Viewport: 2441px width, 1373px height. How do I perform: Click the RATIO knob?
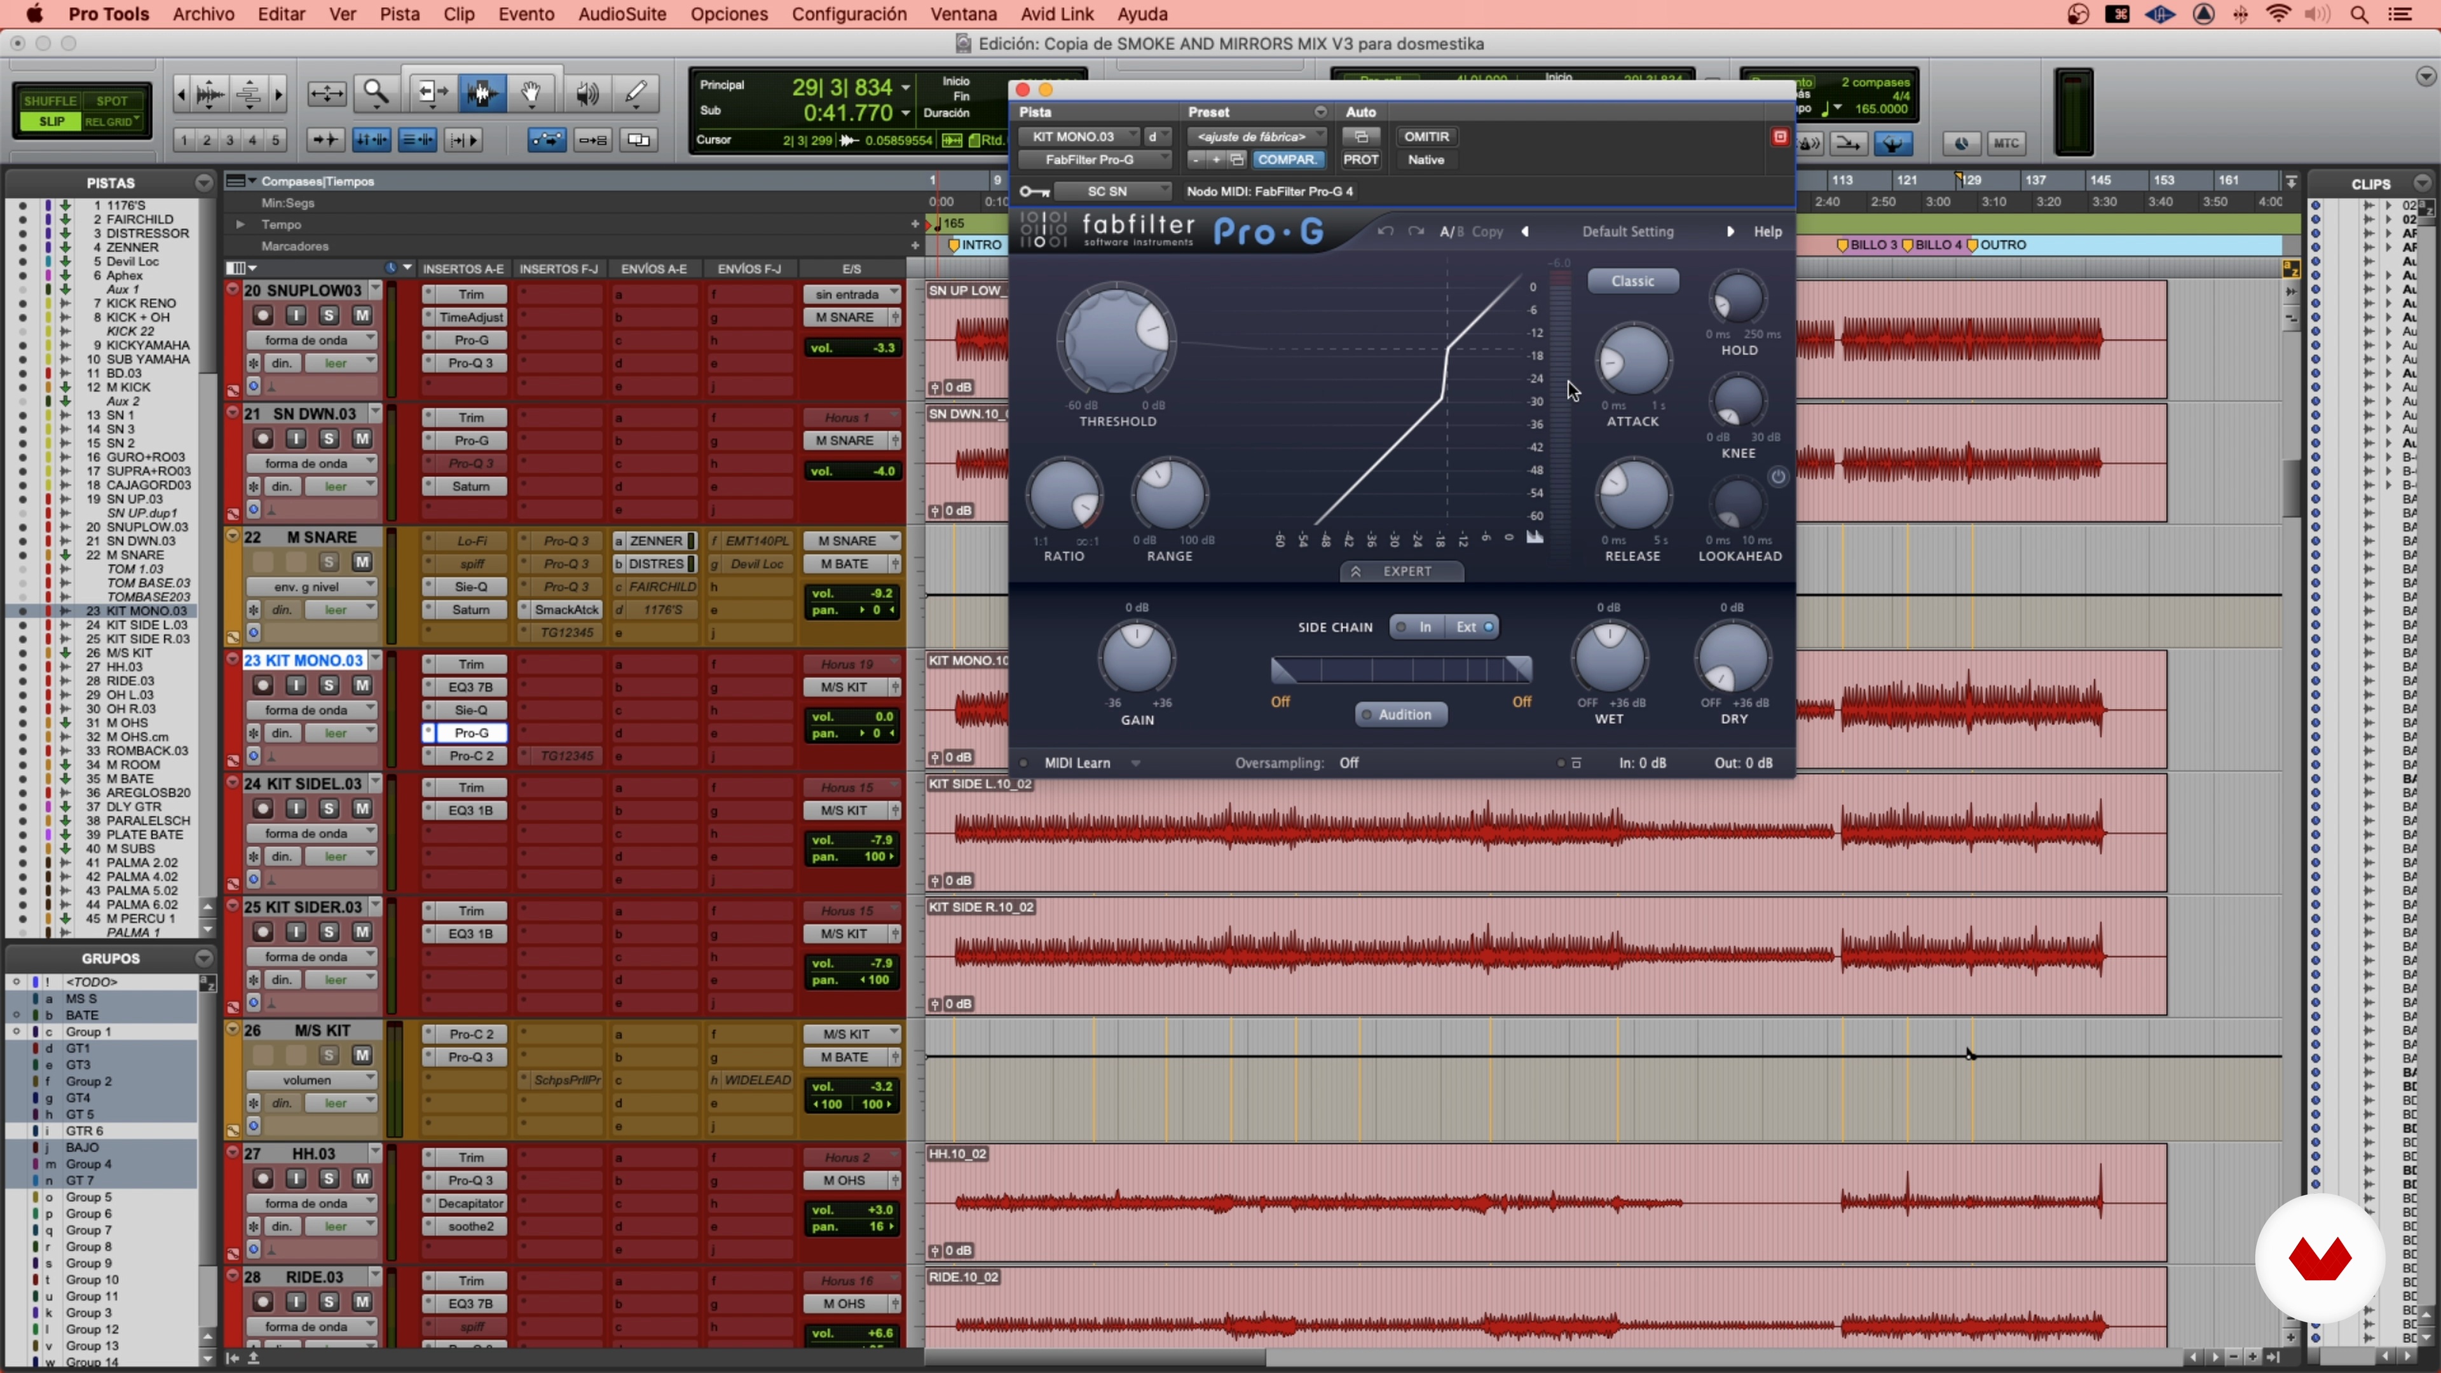(x=1064, y=495)
